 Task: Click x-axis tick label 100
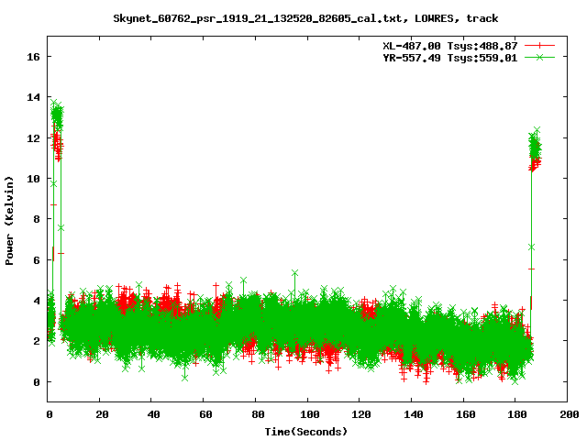coord(310,414)
